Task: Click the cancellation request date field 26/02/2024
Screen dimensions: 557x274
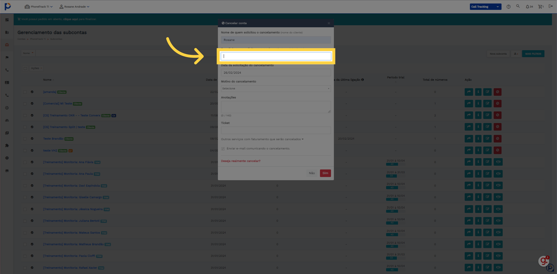Action: (276, 73)
